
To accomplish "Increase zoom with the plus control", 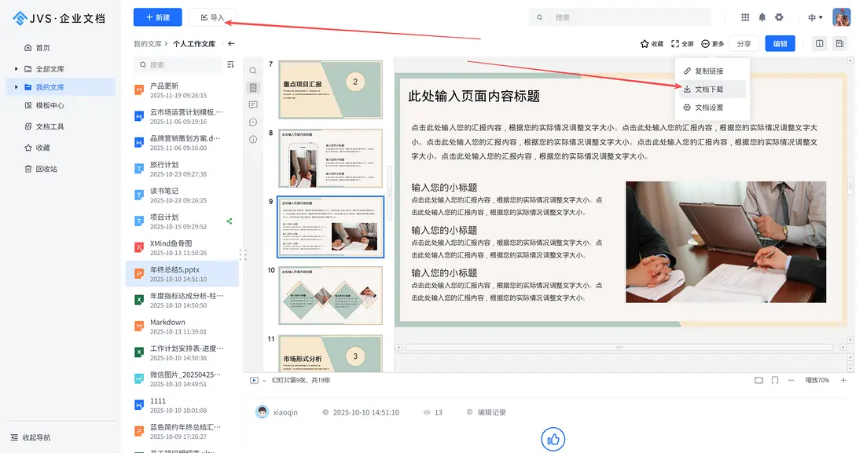I will pos(843,380).
